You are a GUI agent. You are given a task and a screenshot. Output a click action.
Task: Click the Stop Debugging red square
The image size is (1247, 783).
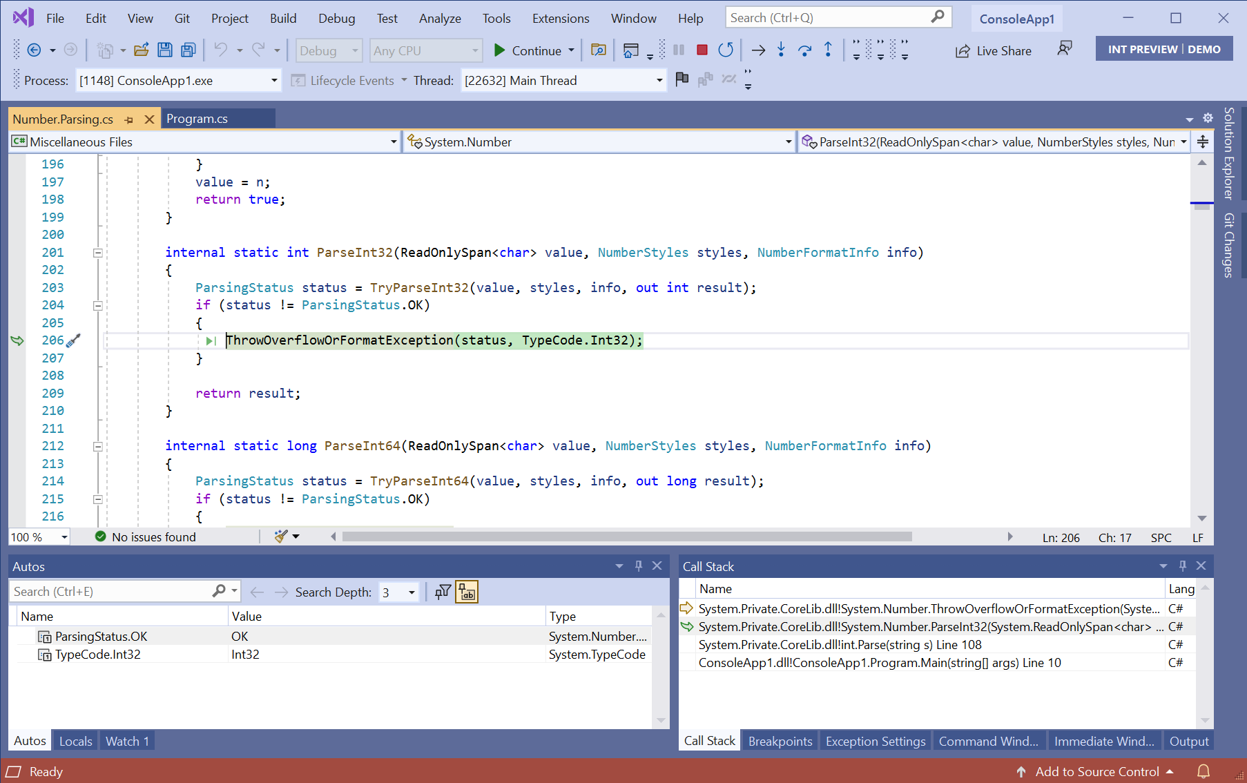pyautogui.click(x=702, y=50)
